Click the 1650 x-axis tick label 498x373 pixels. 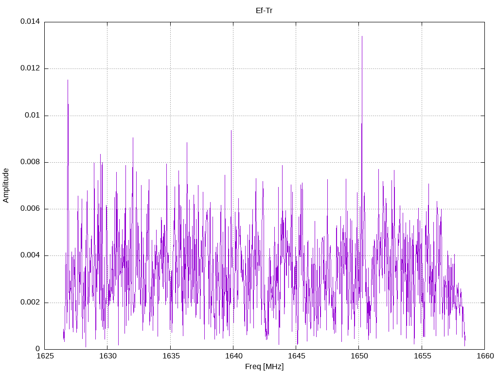pyautogui.click(x=359, y=356)
